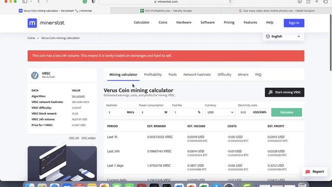Go to the Pricing page
The height and width of the screenshot is (187, 332).
click(x=229, y=22)
